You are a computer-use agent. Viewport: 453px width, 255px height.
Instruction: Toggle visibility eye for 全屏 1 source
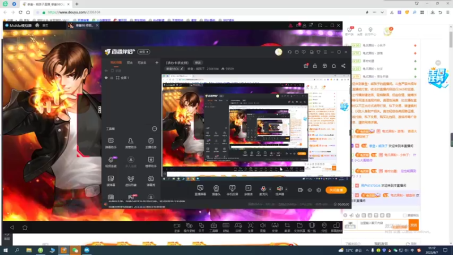[x=106, y=78]
